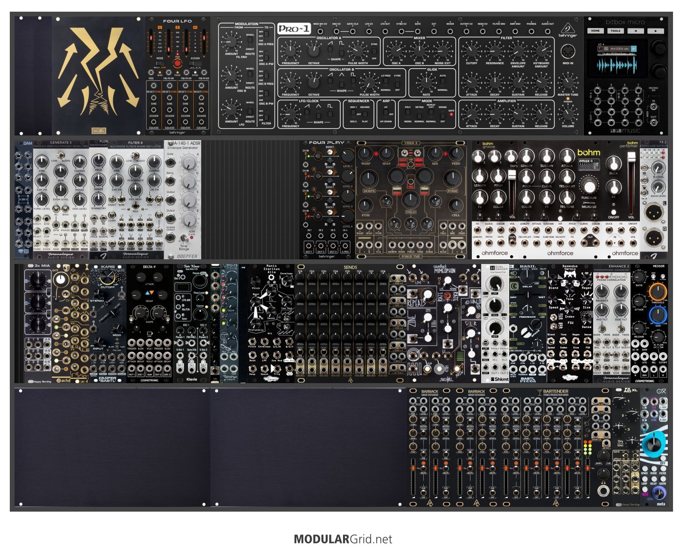Screen dimensions: 687x549
Task: Click the right arrow button on bitbox micro
Action: tap(655, 31)
